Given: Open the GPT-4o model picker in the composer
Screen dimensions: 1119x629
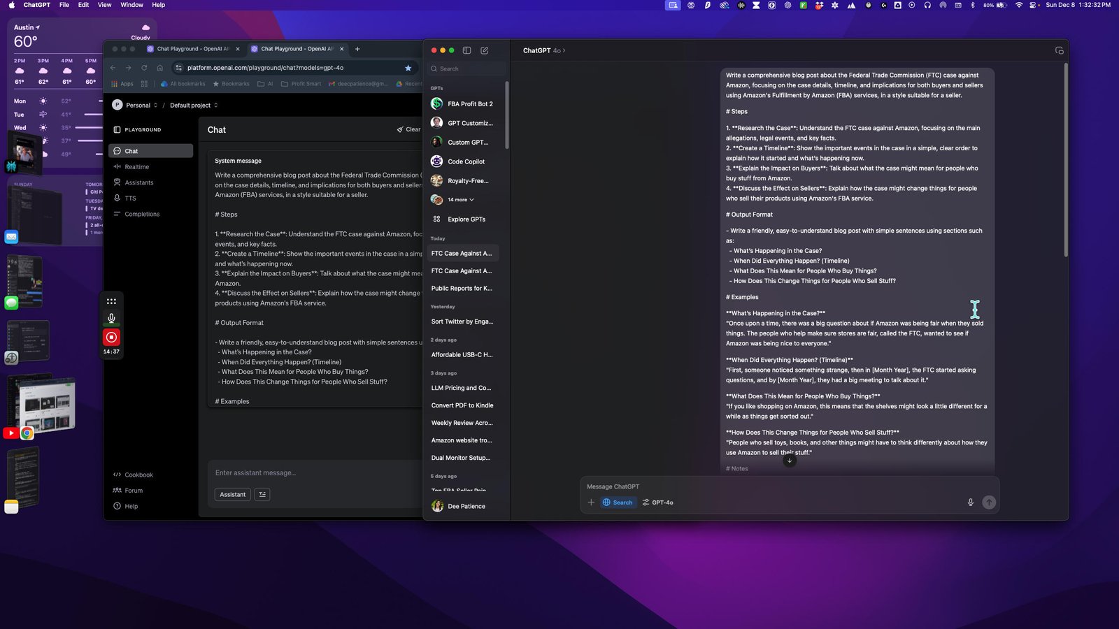Looking at the screenshot, I should [x=658, y=503].
